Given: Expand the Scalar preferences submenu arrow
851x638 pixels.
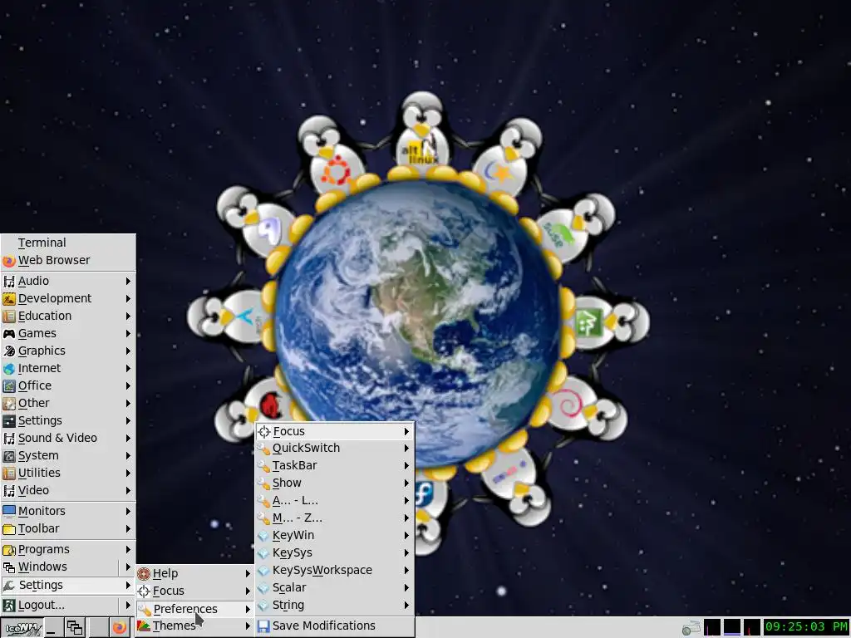Looking at the screenshot, I should click(x=406, y=587).
